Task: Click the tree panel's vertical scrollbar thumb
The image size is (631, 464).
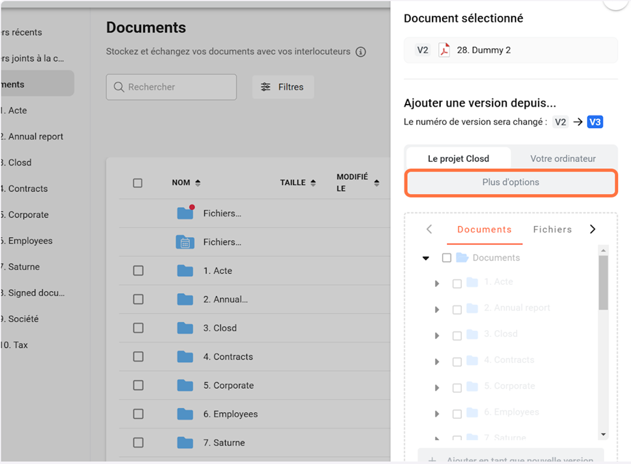Action: tap(603, 282)
